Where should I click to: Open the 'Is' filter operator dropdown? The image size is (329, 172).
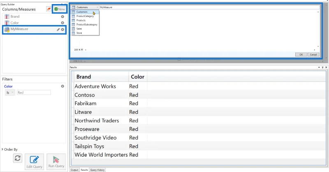[x=10, y=92]
